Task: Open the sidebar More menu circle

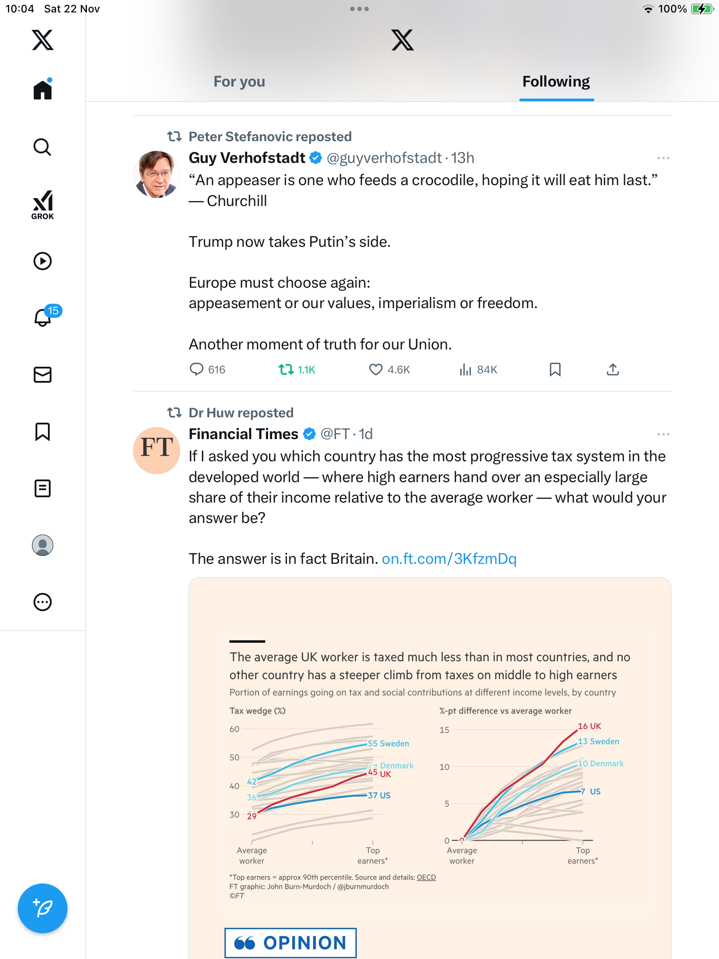Action: 43,602
